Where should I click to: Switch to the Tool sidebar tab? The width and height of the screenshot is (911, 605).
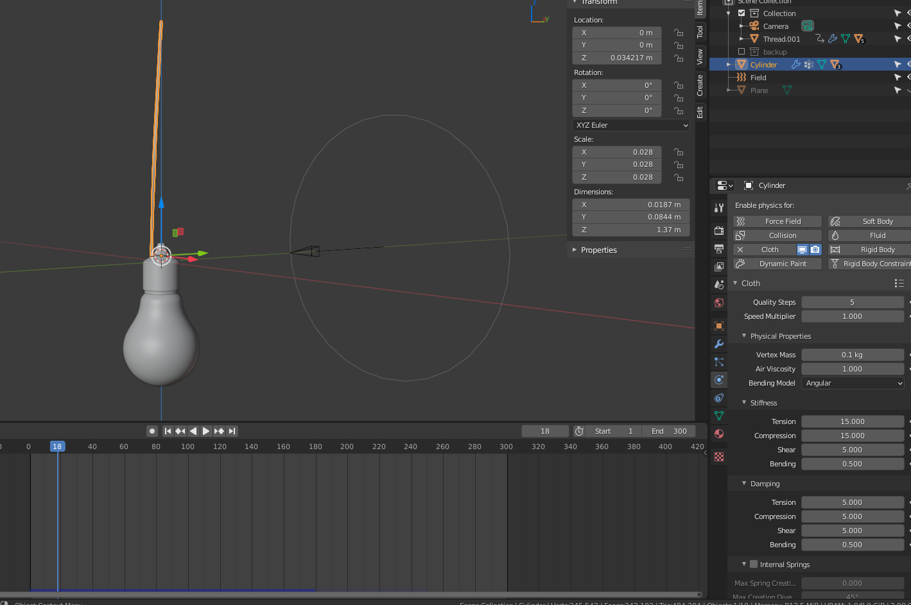click(x=700, y=31)
